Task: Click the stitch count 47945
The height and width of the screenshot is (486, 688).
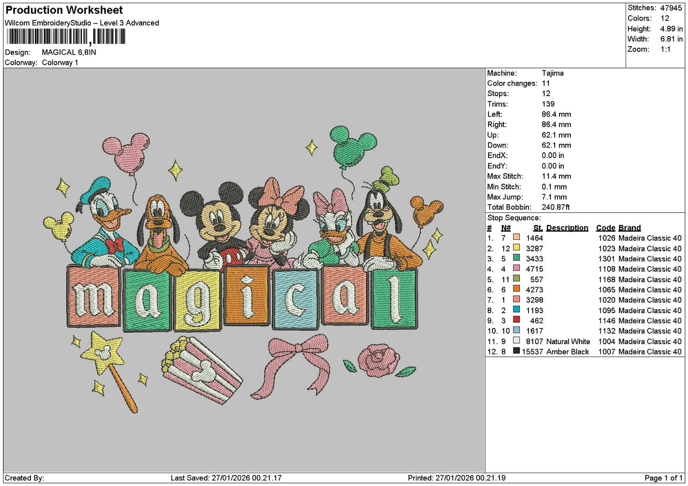Action: (671, 8)
